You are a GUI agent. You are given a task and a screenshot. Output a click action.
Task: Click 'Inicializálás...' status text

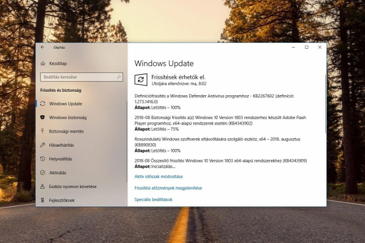[163, 167]
